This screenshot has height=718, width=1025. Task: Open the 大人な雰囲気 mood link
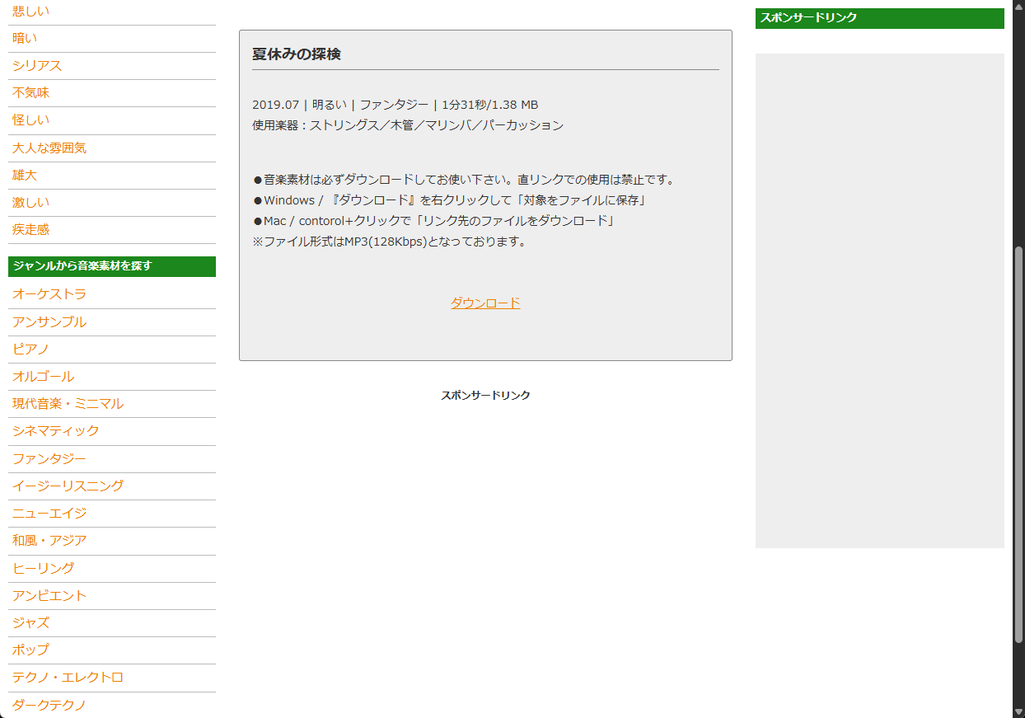49,148
